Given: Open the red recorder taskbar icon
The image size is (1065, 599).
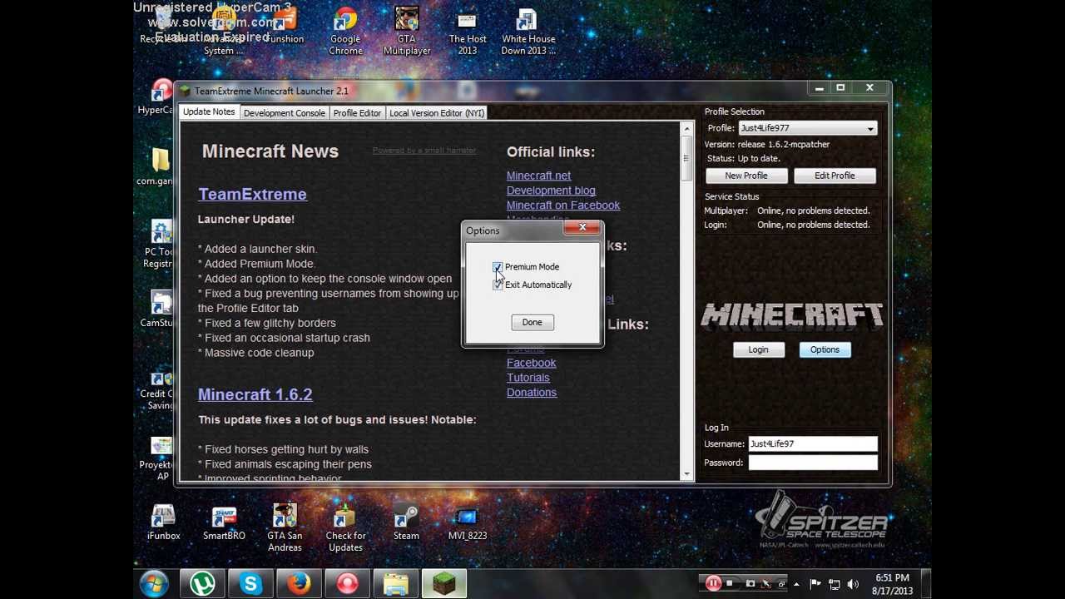Looking at the screenshot, I should click(x=347, y=583).
